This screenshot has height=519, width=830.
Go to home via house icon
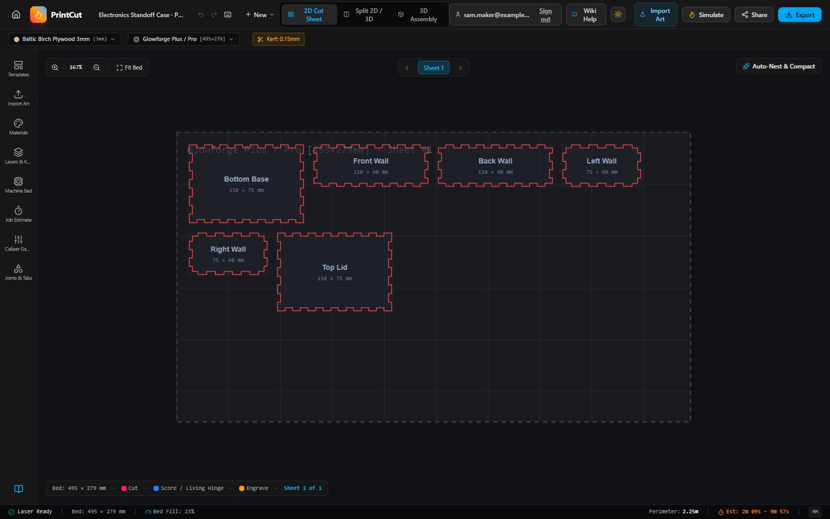16,15
